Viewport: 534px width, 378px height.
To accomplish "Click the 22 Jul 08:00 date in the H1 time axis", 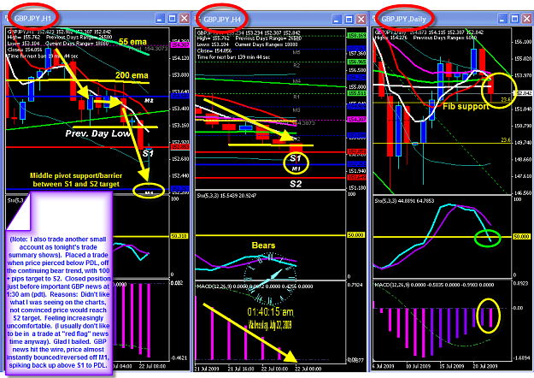I will (x=152, y=366).
